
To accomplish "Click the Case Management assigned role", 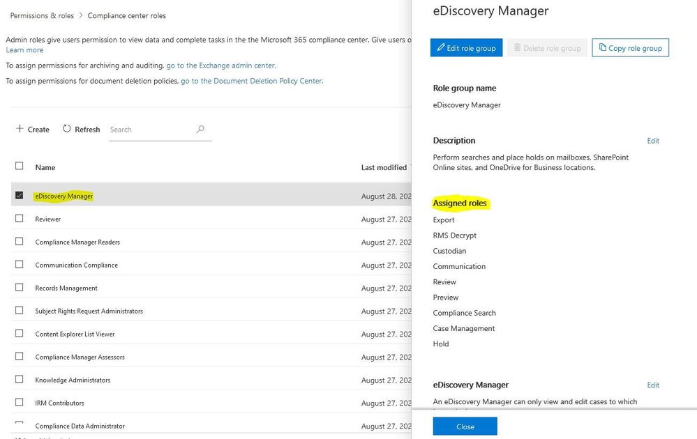I will (x=464, y=328).
